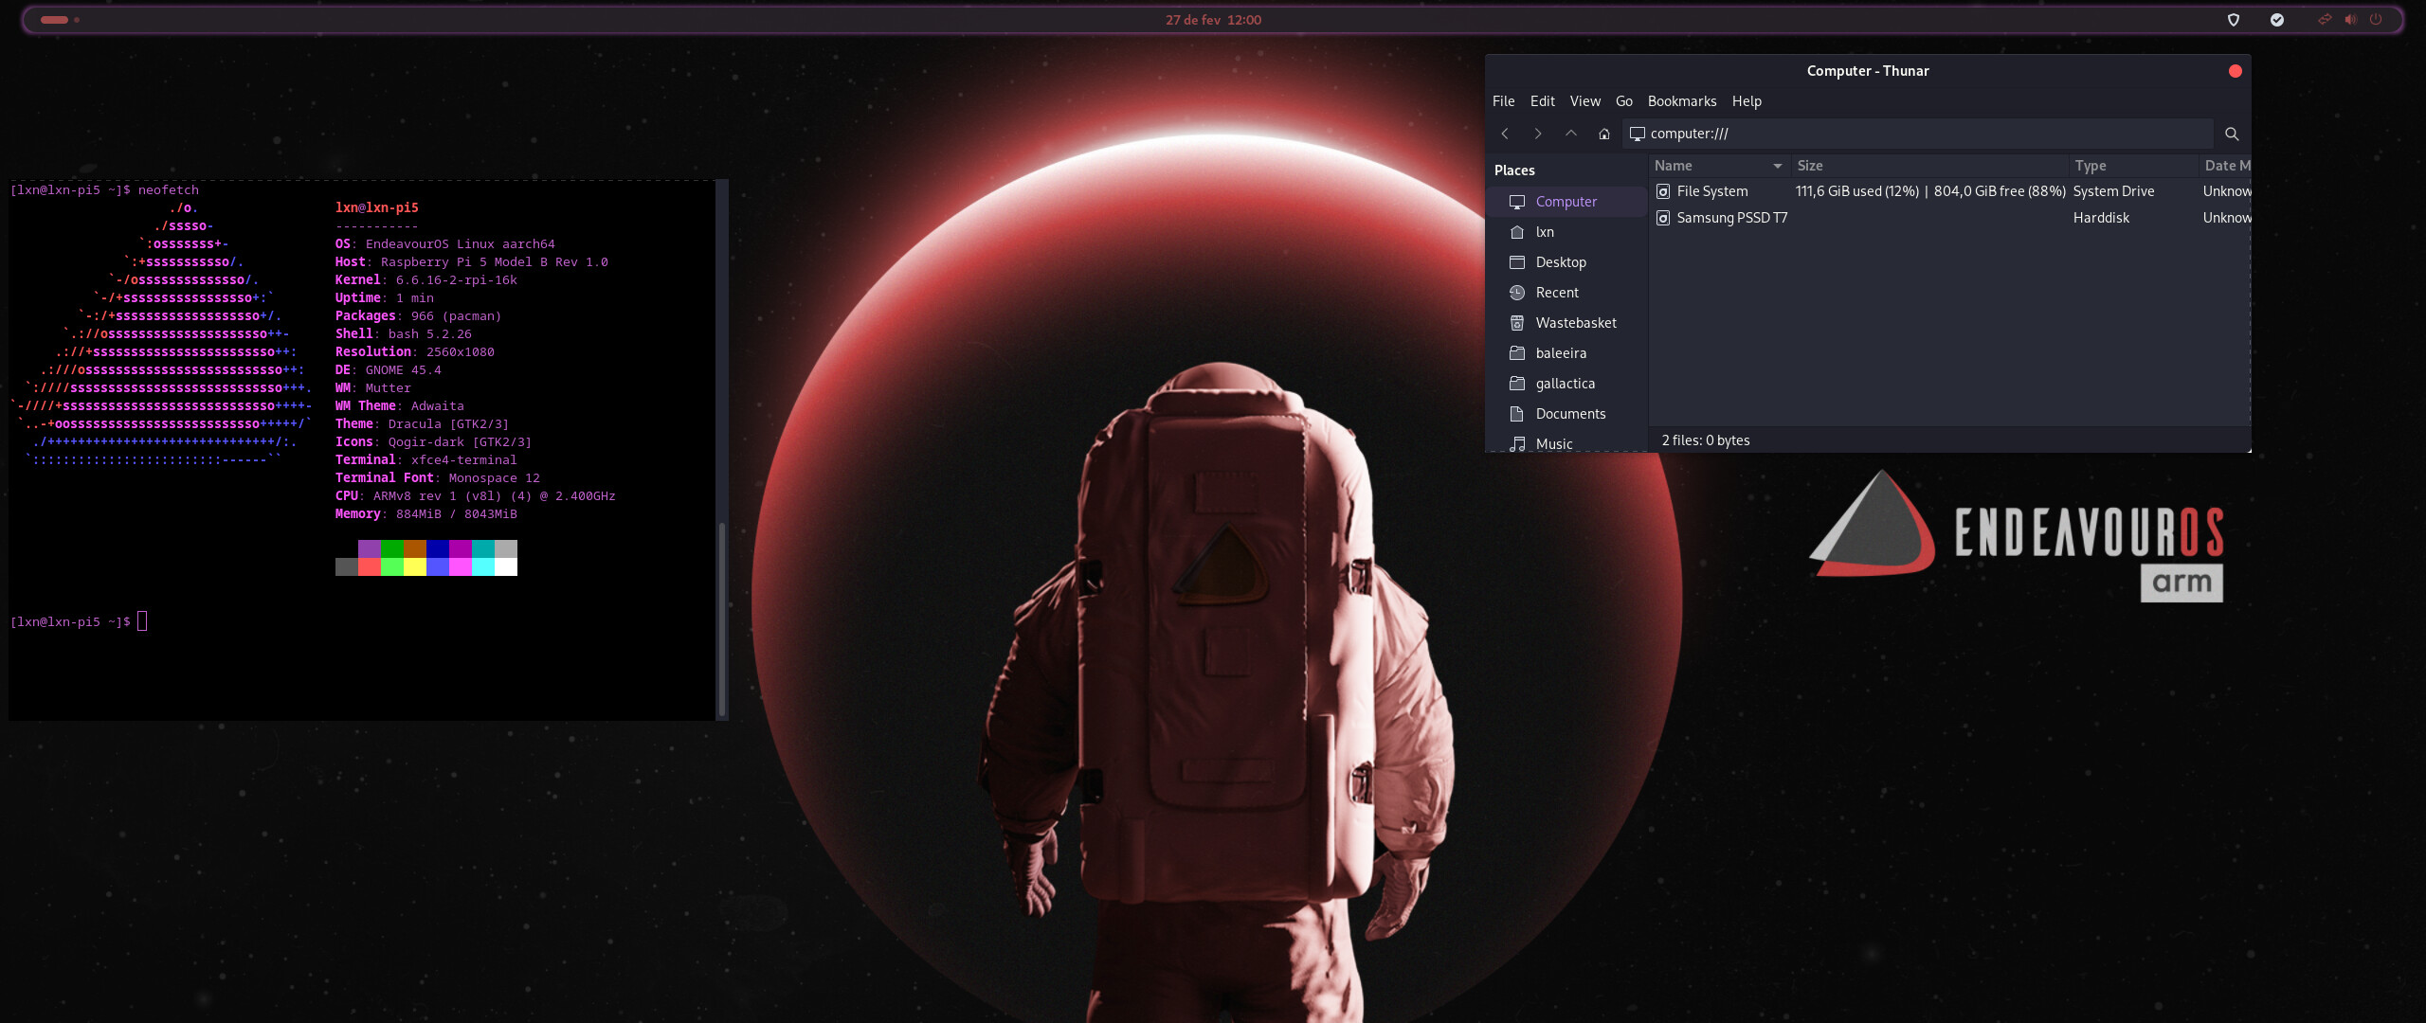This screenshot has width=2426, height=1023.
Task: Click the 'Packages: 966 (pacman)' line
Action: pos(418,315)
